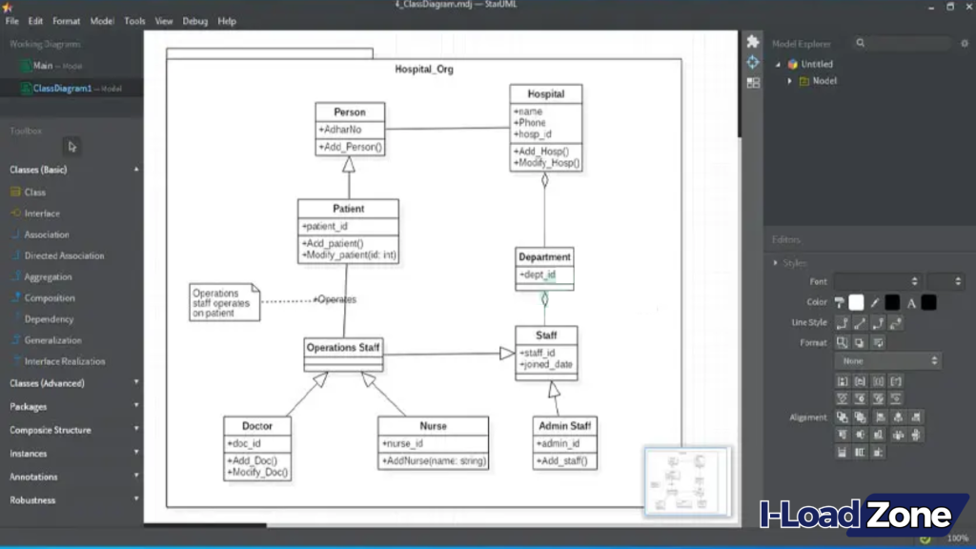
Task: Click the Model Explorer settings gear
Action: pos(965,43)
